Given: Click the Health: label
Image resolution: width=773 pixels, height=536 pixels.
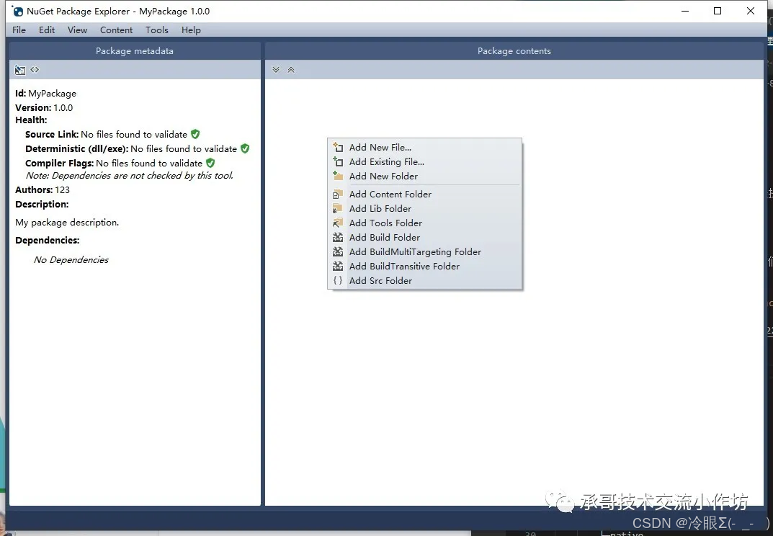Looking at the screenshot, I should (x=31, y=120).
